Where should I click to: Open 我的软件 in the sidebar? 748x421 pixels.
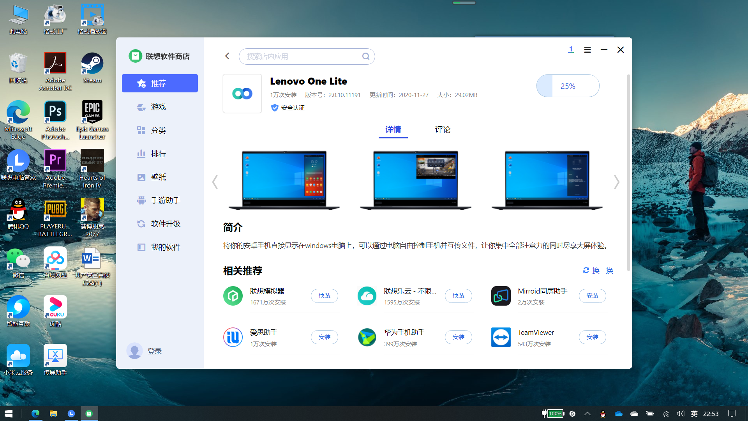point(160,247)
